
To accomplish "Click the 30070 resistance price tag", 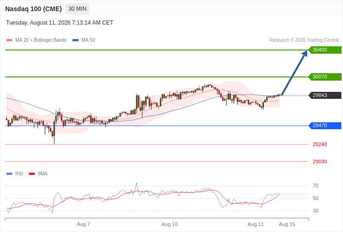I will (325, 77).
